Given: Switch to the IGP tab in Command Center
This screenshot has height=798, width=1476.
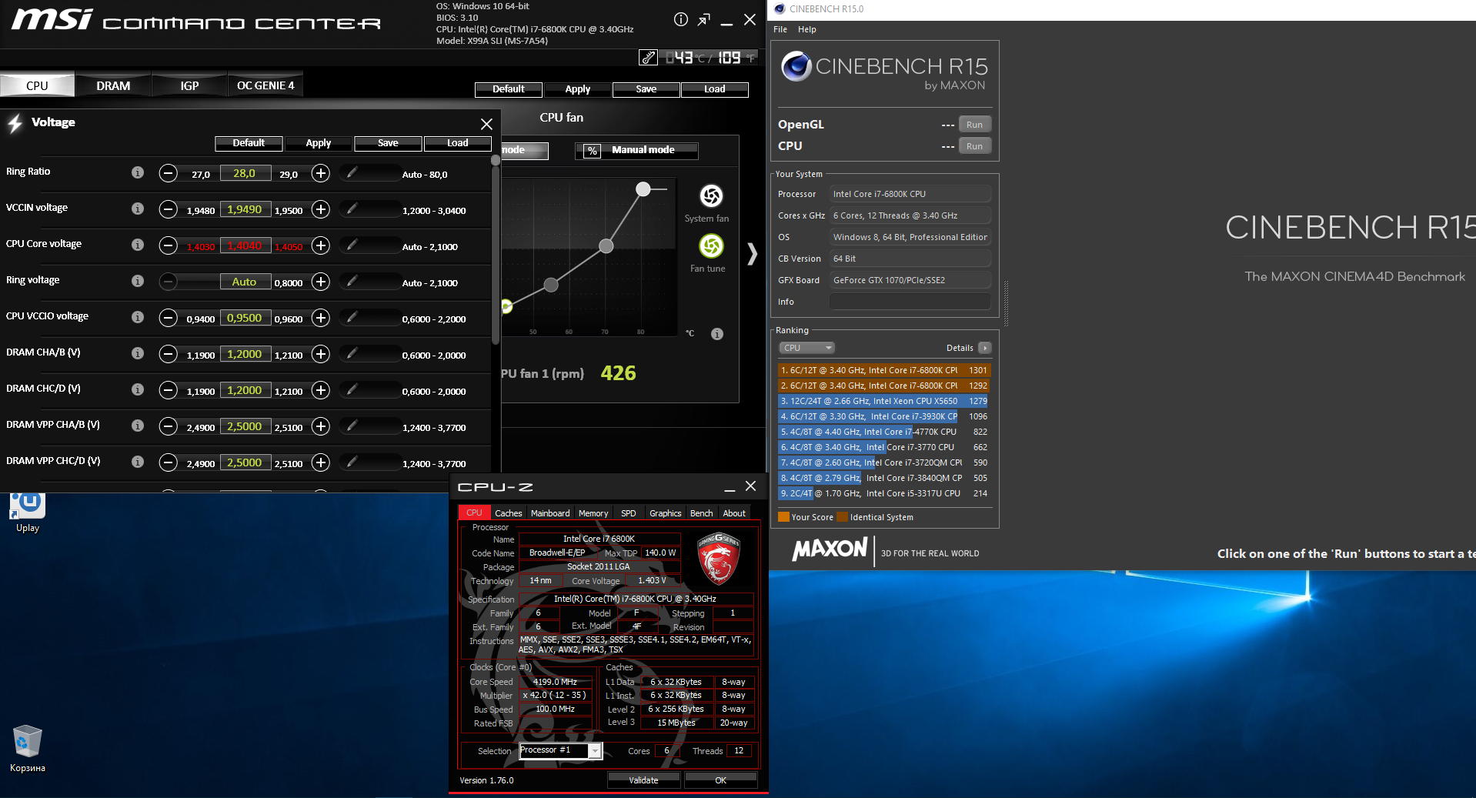Looking at the screenshot, I should (x=189, y=85).
